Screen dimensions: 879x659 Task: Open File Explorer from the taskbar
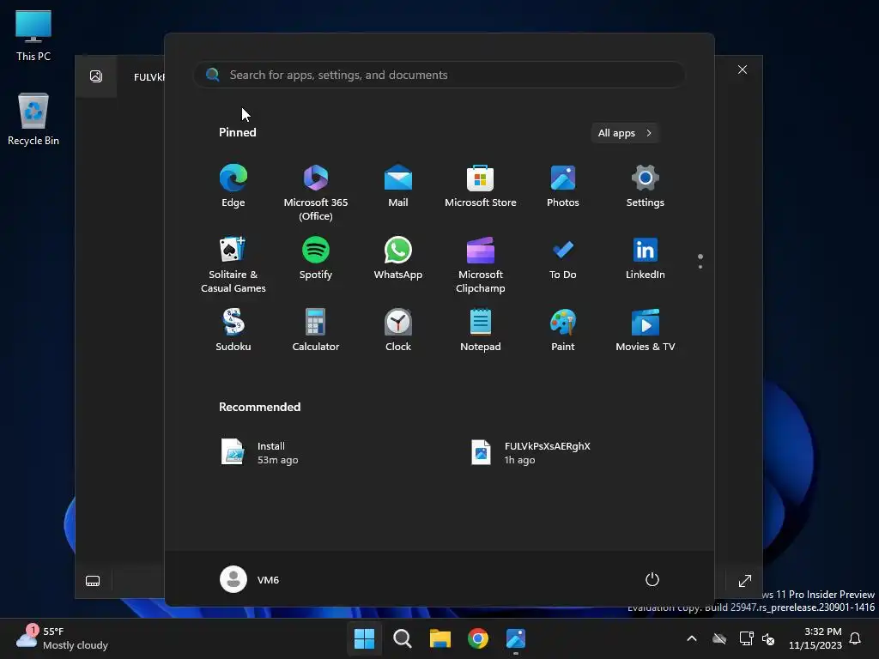pyautogui.click(x=440, y=638)
